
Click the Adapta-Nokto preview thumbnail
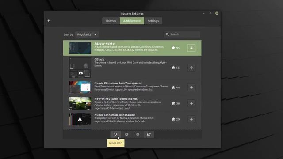(x=80, y=48)
